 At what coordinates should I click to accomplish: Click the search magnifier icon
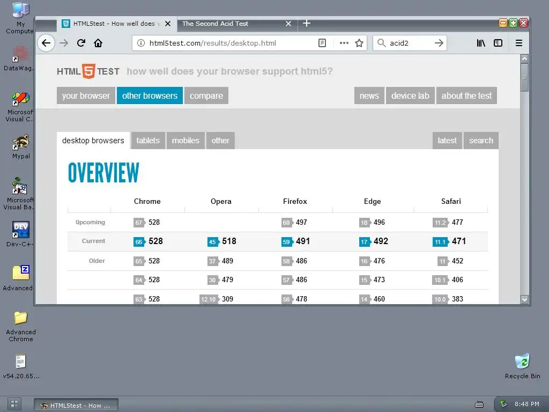[381, 43]
